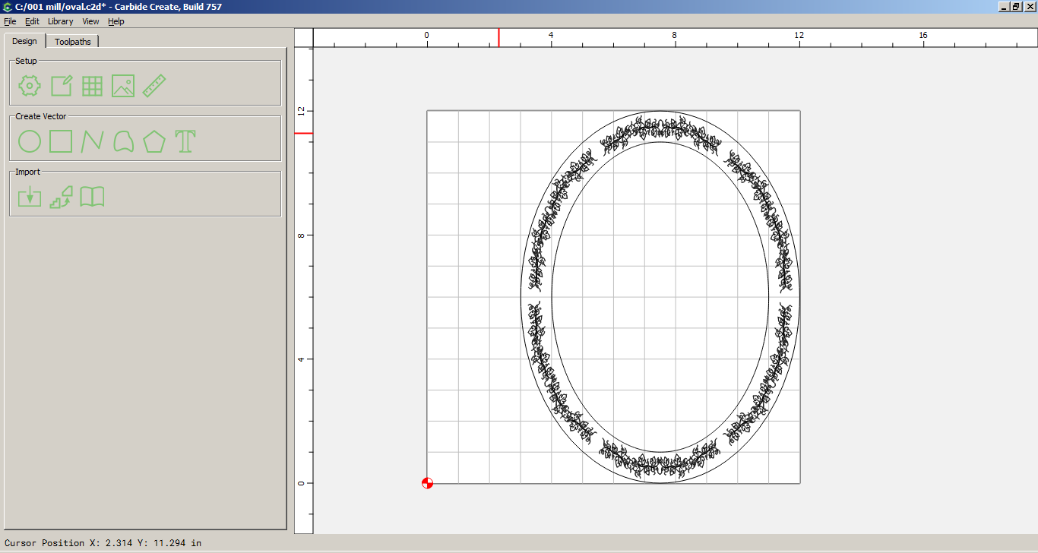Screen dimensions: 1038x553
Task: Choose the Rectangle vector tool
Action: 61,141
